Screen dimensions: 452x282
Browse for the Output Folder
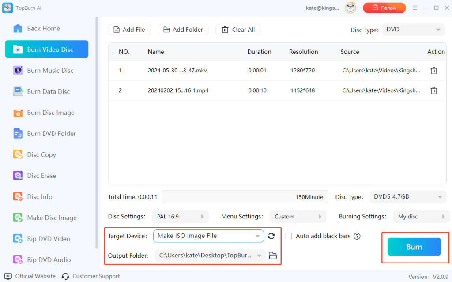pyautogui.click(x=272, y=255)
